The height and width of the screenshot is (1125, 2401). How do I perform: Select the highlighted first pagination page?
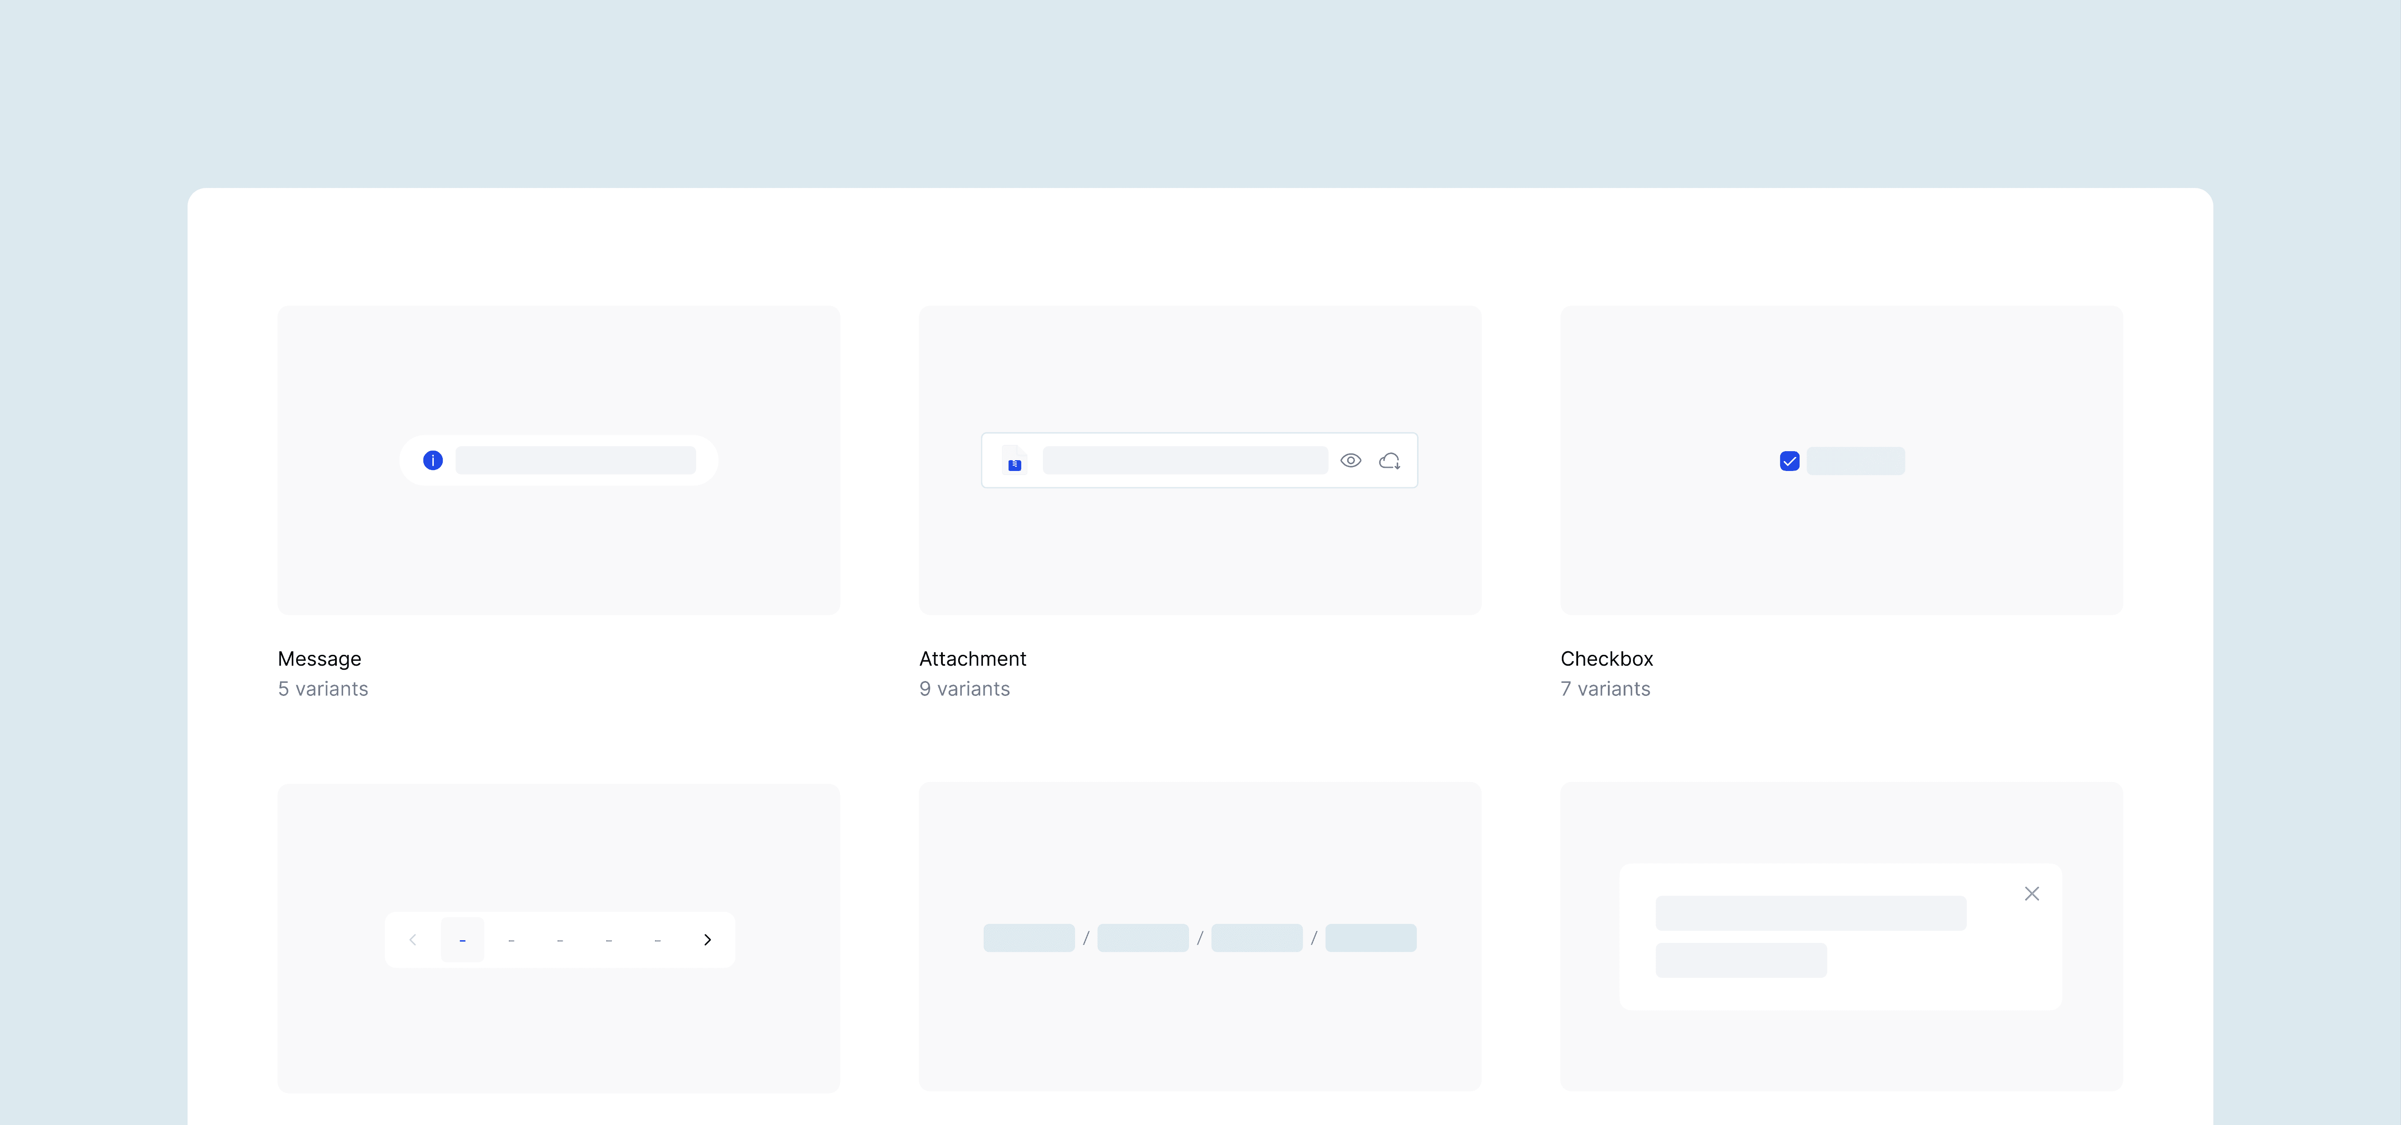pos(462,939)
